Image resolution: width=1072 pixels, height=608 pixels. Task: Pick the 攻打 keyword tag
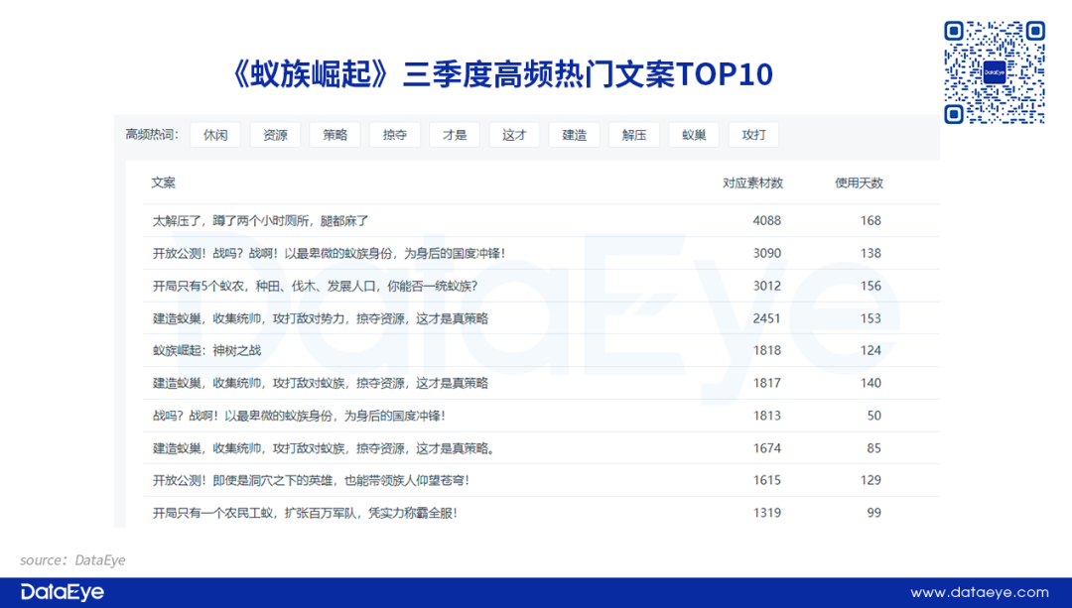coord(753,135)
